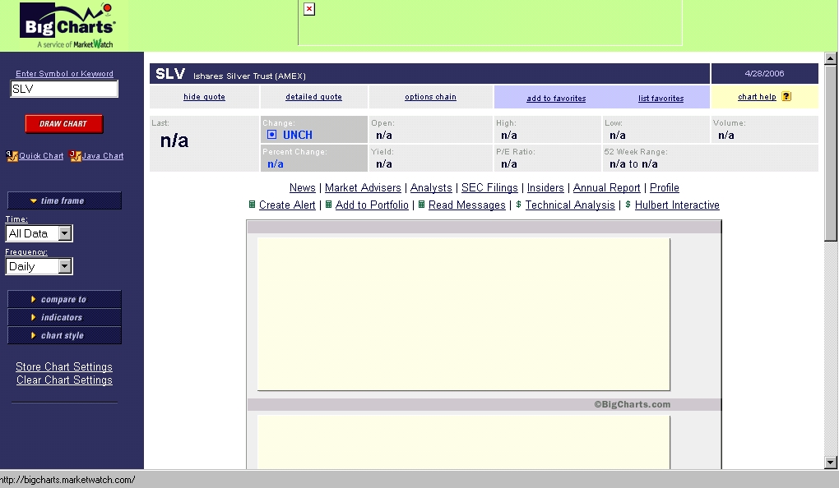Click the Create Alert green icon
The height and width of the screenshot is (488, 839).
click(253, 205)
